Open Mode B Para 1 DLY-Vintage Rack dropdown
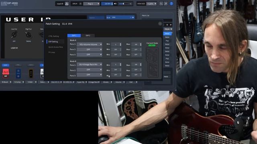Viewport: 257px width, 144px height. [x=89, y=64]
